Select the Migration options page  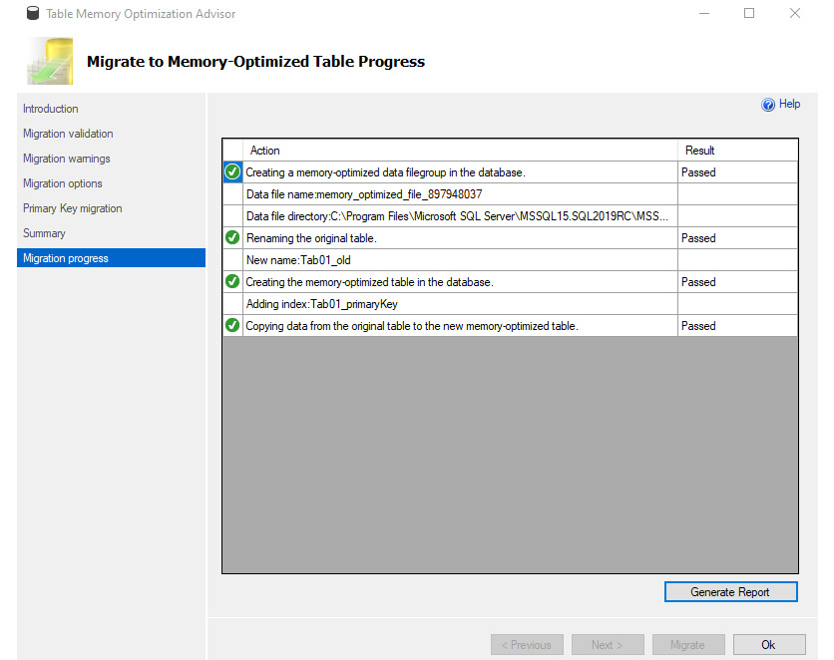click(63, 183)
